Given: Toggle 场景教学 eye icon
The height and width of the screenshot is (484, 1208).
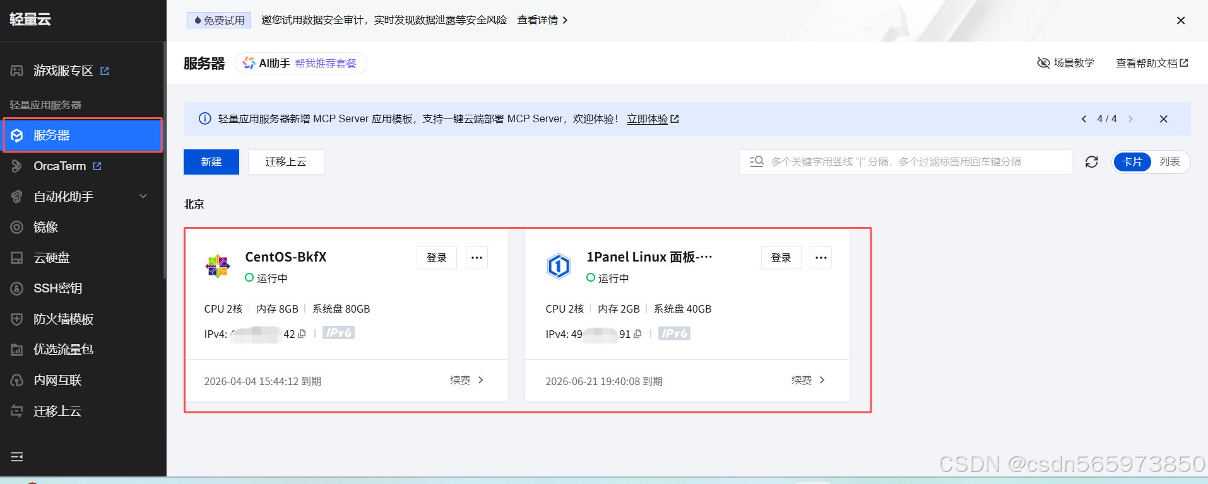Looking at the screenshot, I should (x=1043, y=63).
